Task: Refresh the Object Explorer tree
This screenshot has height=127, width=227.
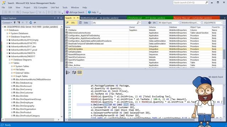Action: [31, 23]
